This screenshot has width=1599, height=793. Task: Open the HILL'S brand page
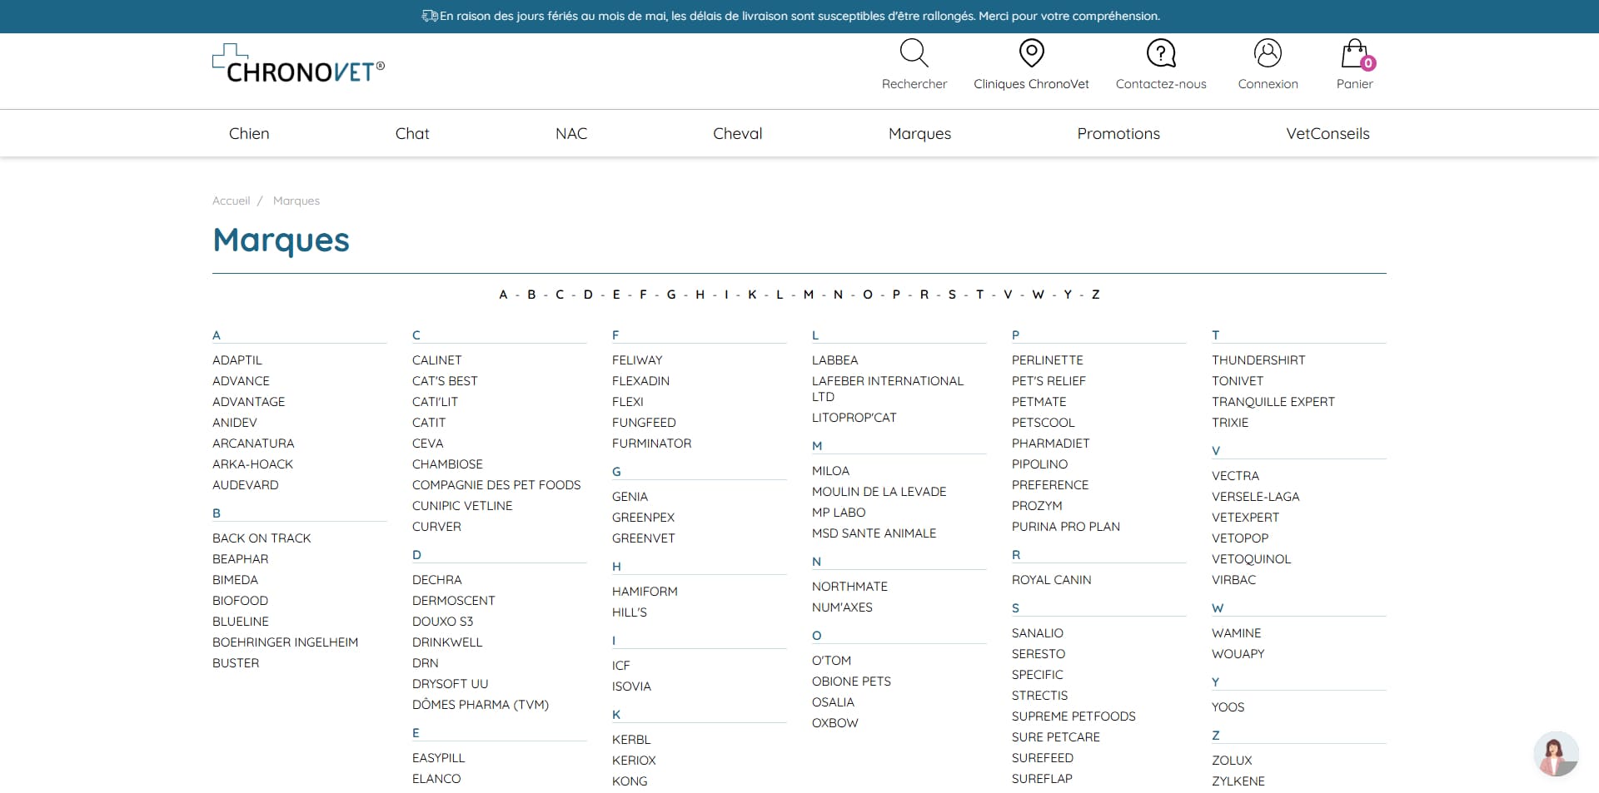coord(629,612)
